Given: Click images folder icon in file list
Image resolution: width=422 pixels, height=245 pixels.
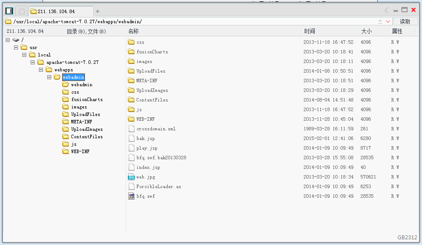Looking at the screenshot, I should click(131, 61).
